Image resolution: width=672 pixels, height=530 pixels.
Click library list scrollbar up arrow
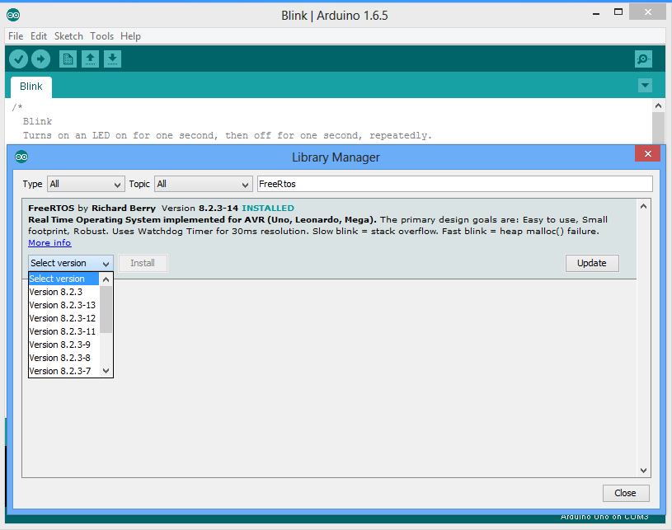[x=643, y=207]
